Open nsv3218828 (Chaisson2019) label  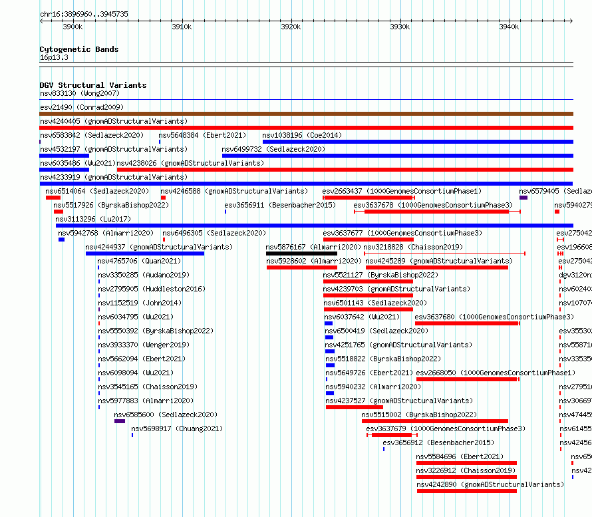[x=413, y=247]
